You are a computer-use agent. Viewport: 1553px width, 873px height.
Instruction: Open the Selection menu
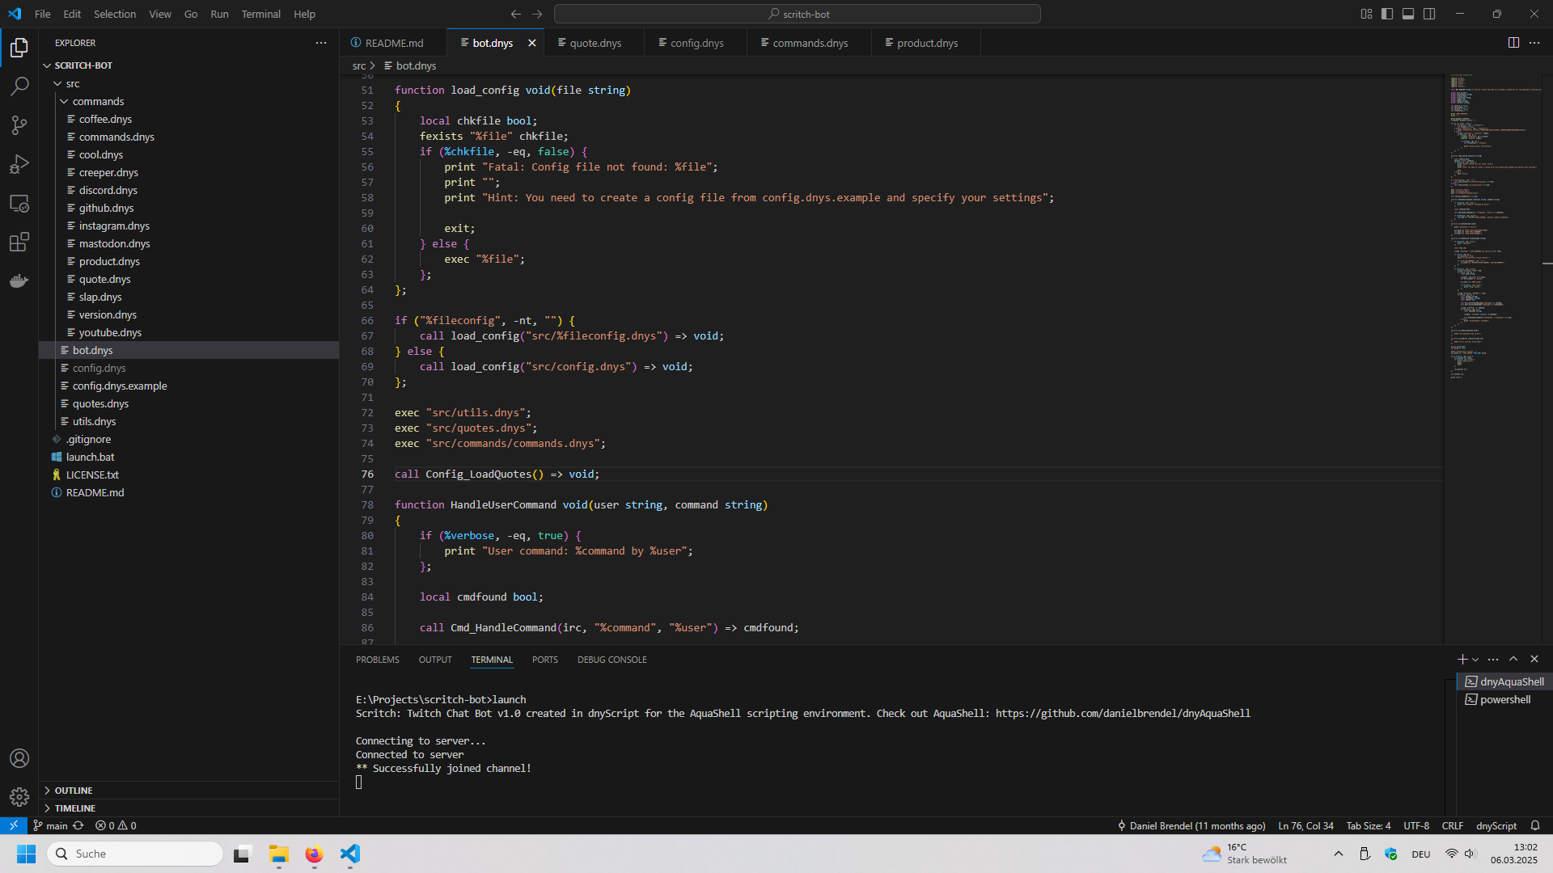pos(114,14)
